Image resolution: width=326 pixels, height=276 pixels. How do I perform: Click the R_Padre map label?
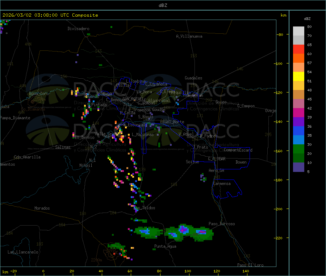(208, 136)
